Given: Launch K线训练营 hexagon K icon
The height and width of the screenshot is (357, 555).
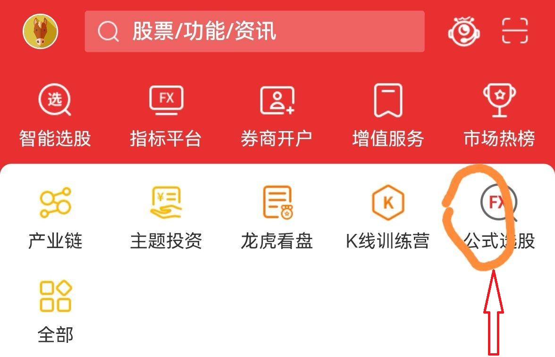Looking at the screenshot, I should coord(388,202).
